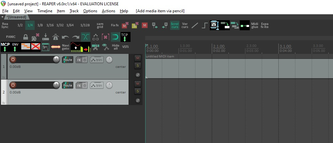333x143 pixels.
Task: Toggle item grouping chain-link icon
Action: click(95, 37)
